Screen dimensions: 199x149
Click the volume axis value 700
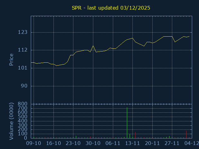(x=23, y=108)
